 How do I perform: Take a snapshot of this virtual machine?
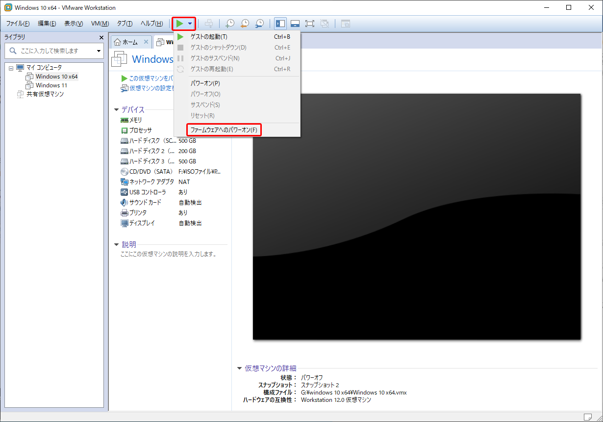(x=230, y=24)
